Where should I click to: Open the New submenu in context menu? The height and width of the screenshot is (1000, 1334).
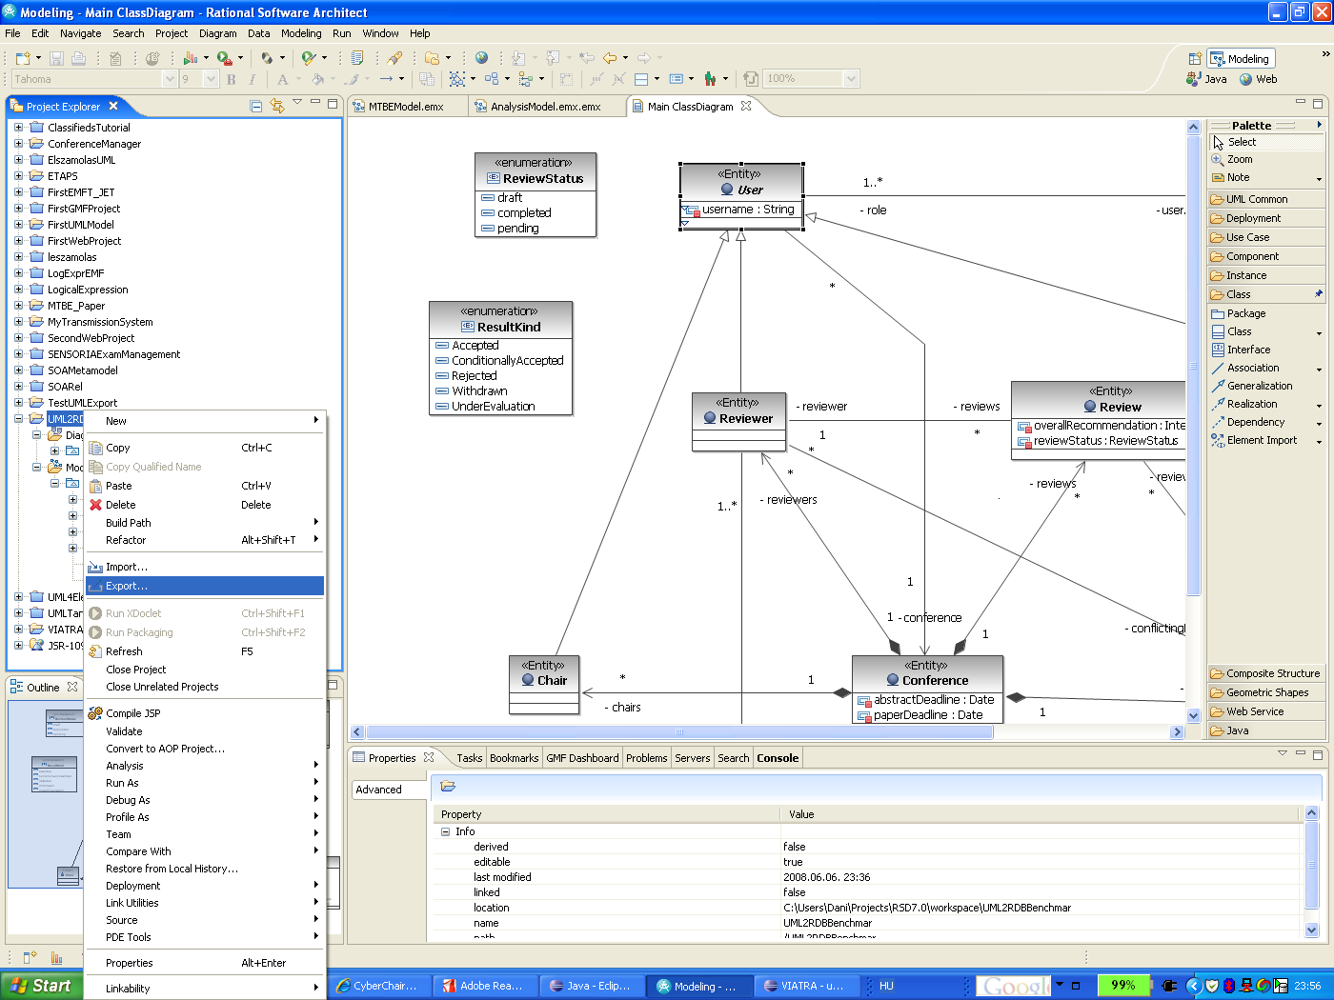pyautogui.click(x=205, y=421)
